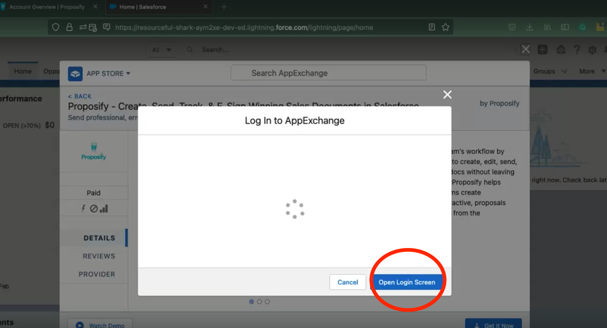Close the Account Overview Proposify tab

coord(95,7)
